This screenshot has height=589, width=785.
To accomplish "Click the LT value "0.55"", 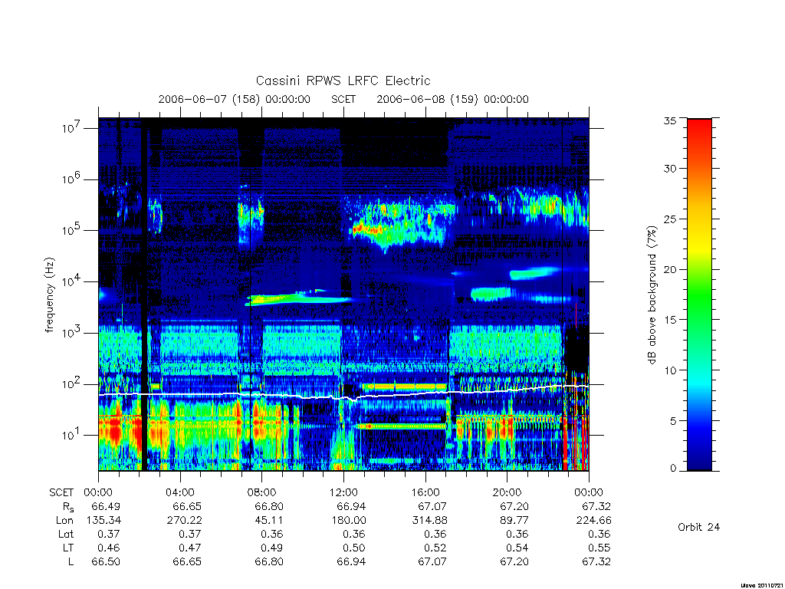I will (x=599, y=548).
